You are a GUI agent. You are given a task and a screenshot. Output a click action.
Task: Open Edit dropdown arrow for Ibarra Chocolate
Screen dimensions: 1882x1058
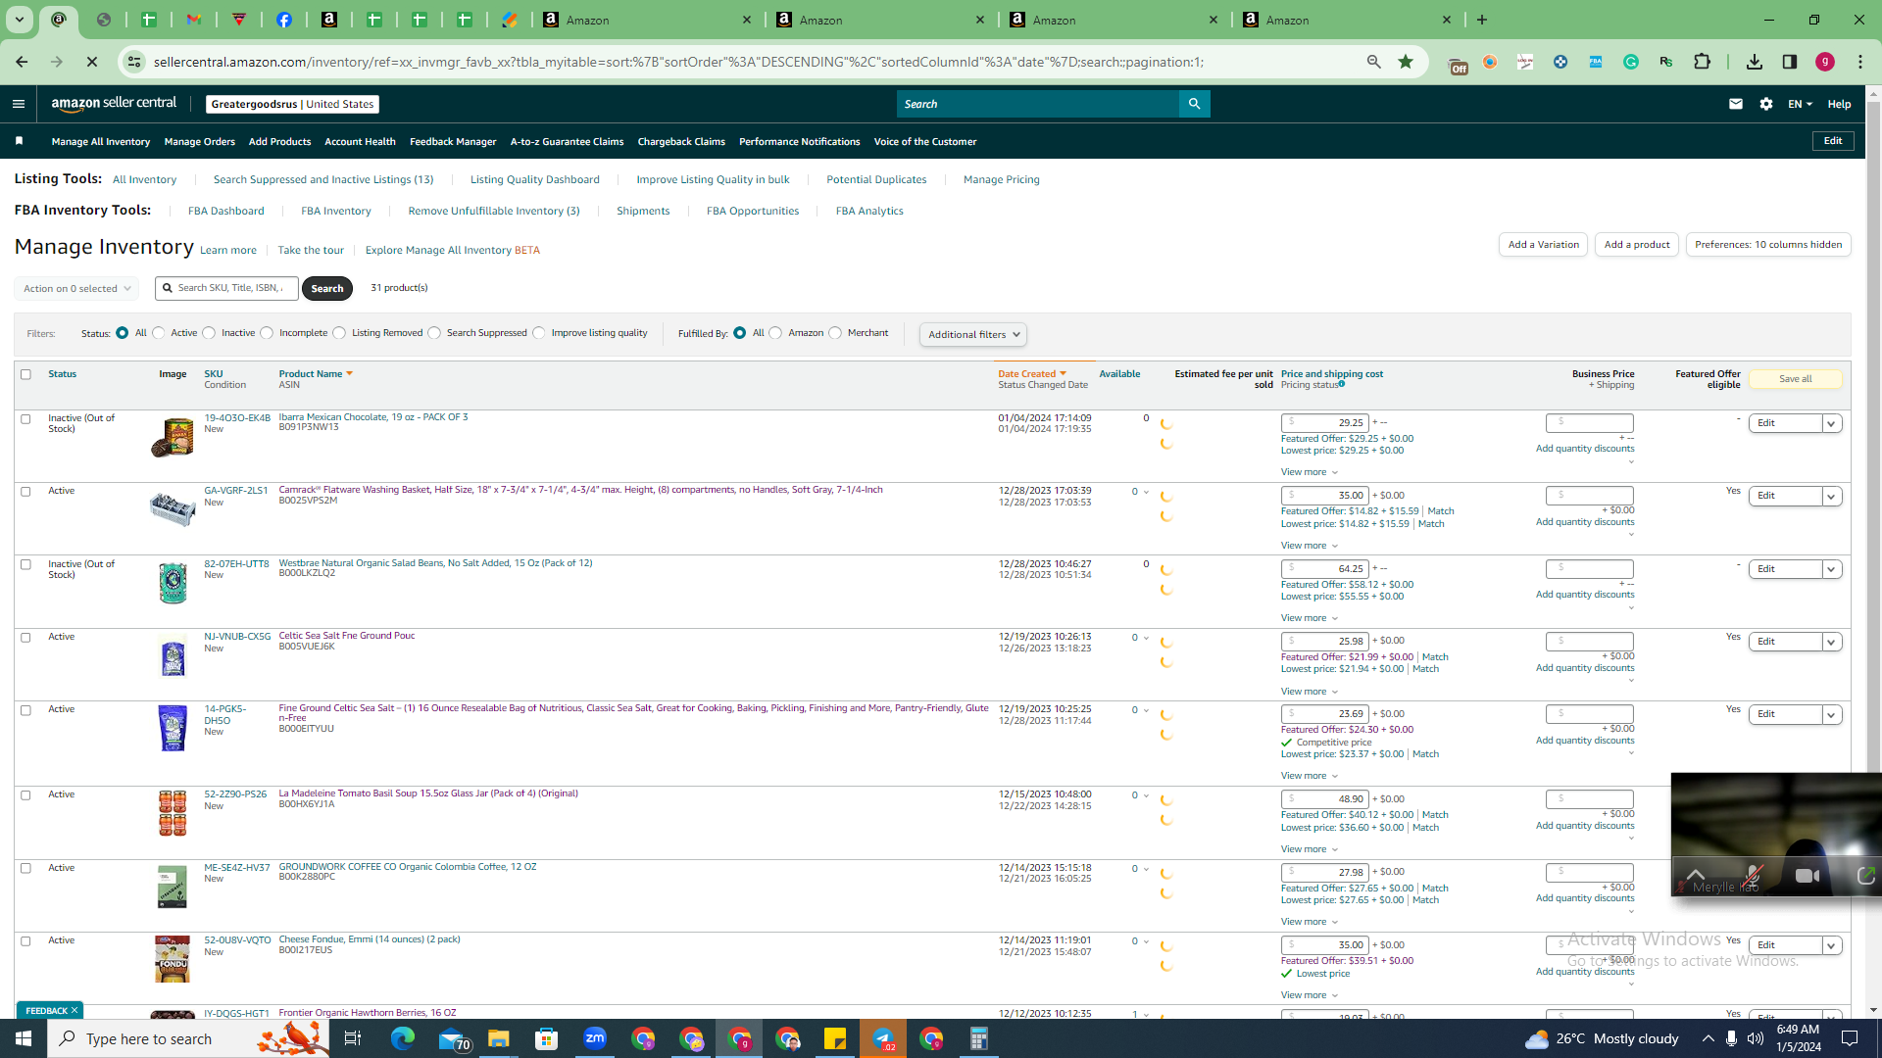(1831, 423)
